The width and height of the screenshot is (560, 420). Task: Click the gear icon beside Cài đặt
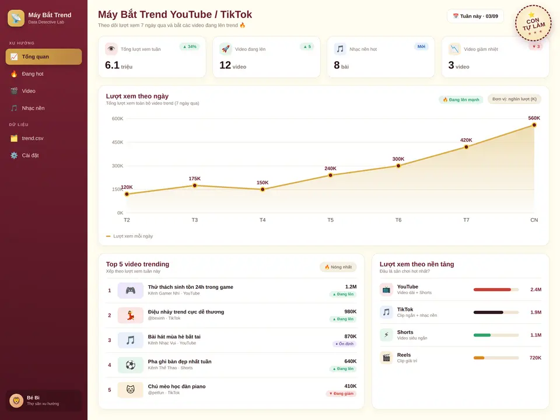pyautogui.click(x=14, y=155)
